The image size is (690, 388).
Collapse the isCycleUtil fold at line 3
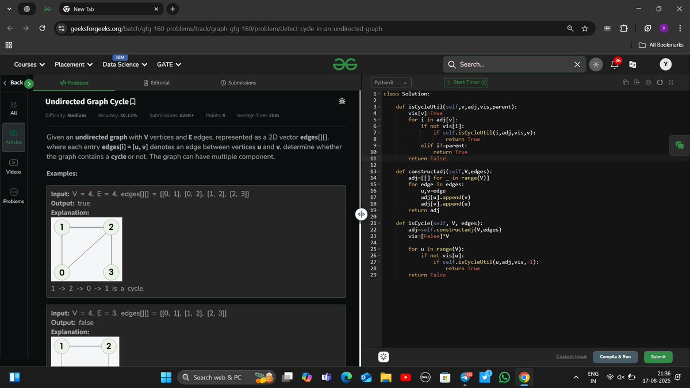pos(379,107)
